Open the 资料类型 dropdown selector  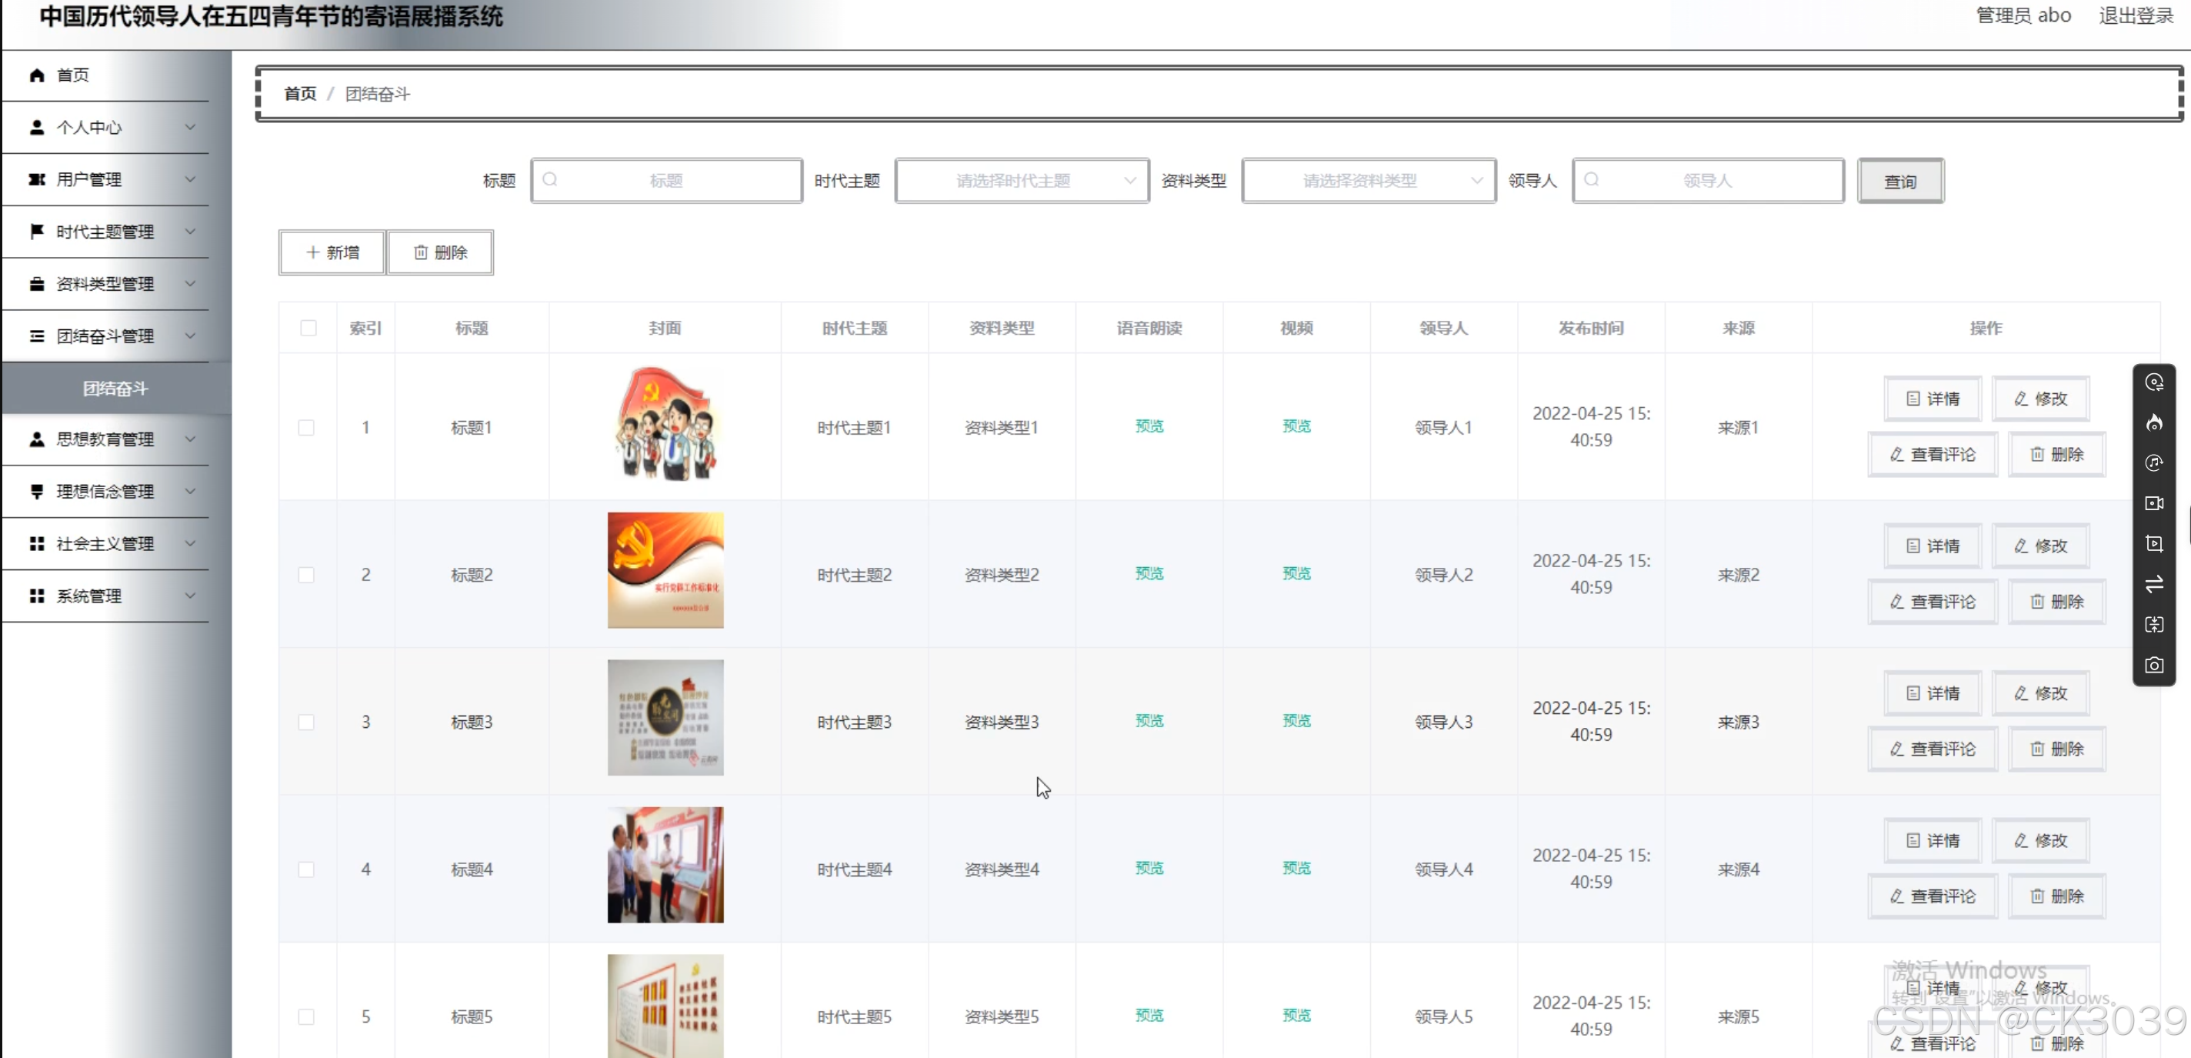point(1368,180)
